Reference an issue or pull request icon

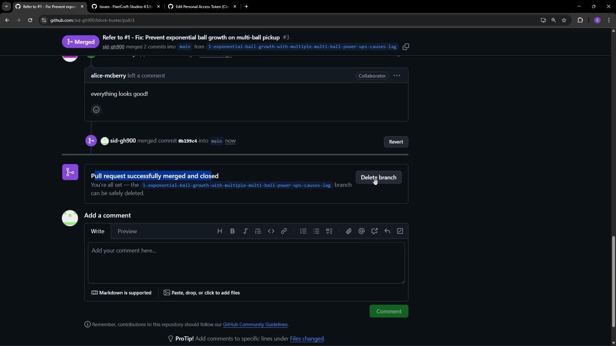(x=374, y=231)
